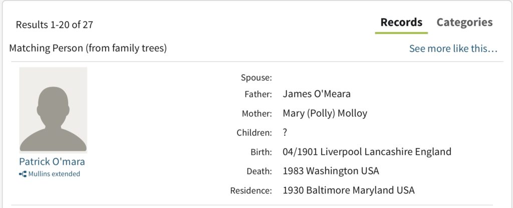
Task: Click the Residence field label
Action: click(251, 190)
